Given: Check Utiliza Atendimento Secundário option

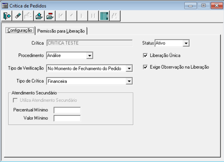Looking at the screenshot, I should [x=15, y=100].
